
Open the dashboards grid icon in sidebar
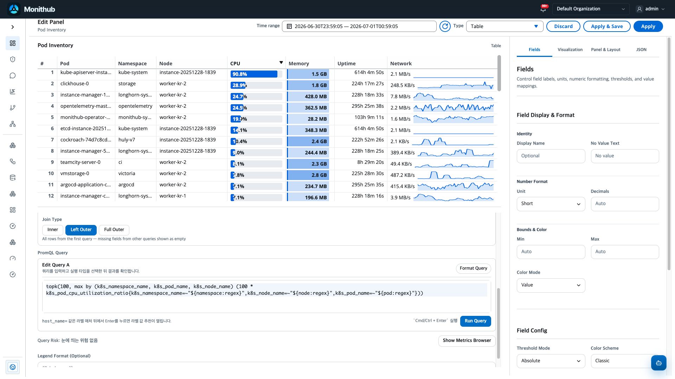(13, 43)
